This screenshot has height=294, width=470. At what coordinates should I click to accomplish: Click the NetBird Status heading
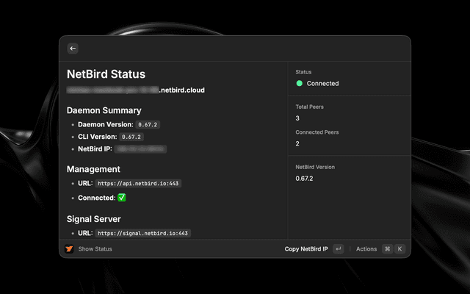click(x=106, y=74)
